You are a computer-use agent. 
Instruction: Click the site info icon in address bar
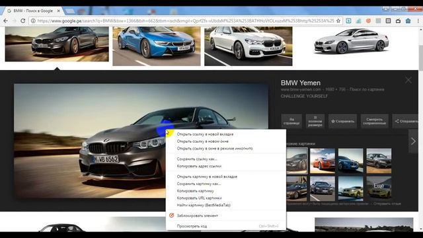click(33, 20)
